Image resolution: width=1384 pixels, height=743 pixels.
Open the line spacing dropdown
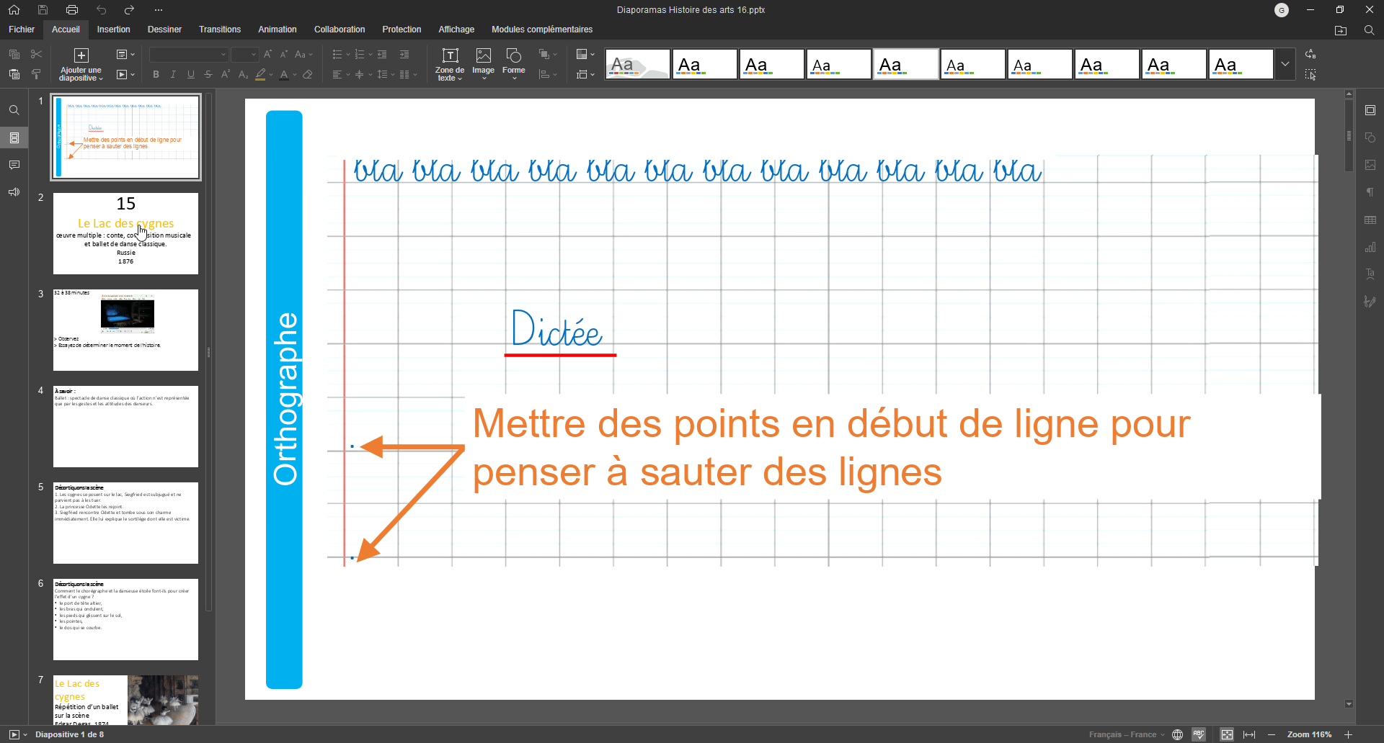[386, 74]
